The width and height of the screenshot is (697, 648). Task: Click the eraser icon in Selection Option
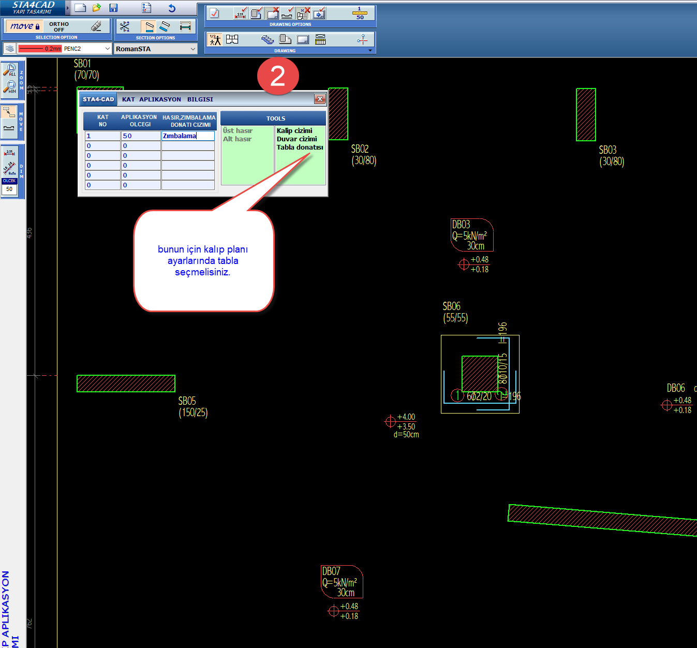[96, 26]
